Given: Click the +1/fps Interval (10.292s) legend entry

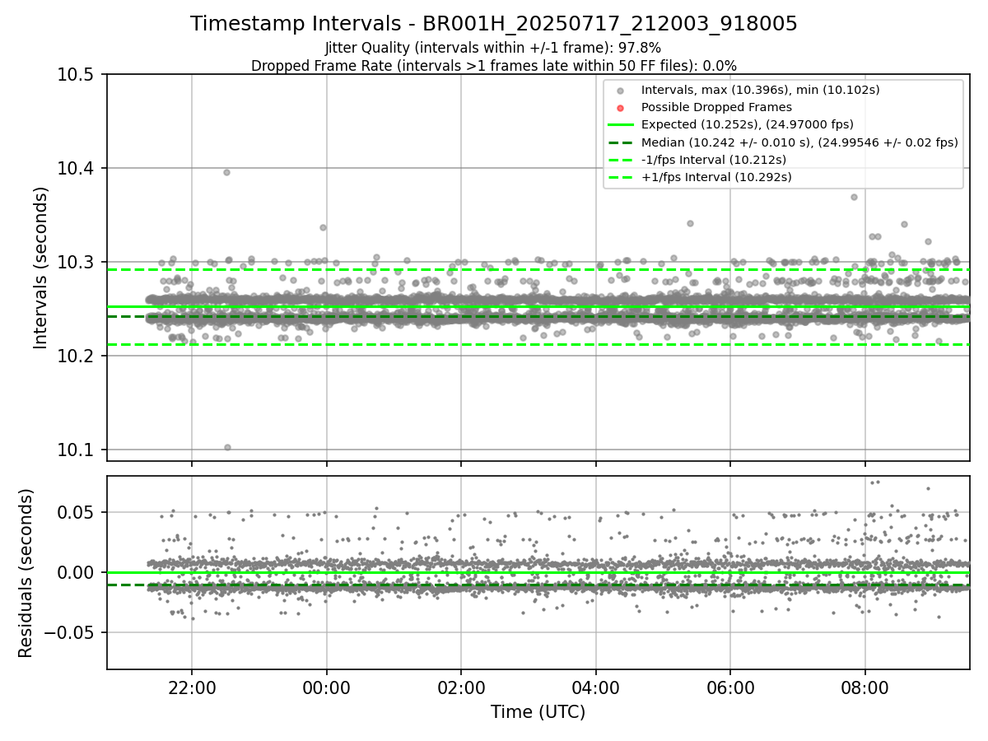Looking at the screenshot, I should (715, 176).
